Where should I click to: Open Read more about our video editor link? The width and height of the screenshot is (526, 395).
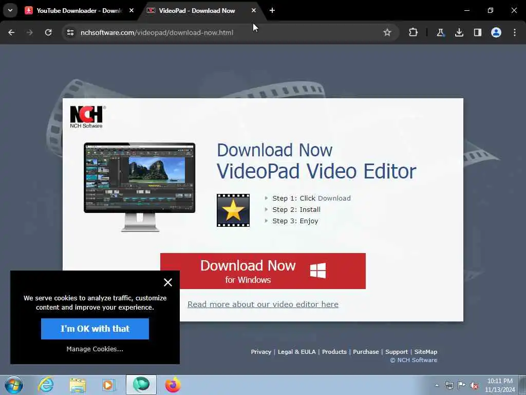pyautogui.click(x=263, y=304)
